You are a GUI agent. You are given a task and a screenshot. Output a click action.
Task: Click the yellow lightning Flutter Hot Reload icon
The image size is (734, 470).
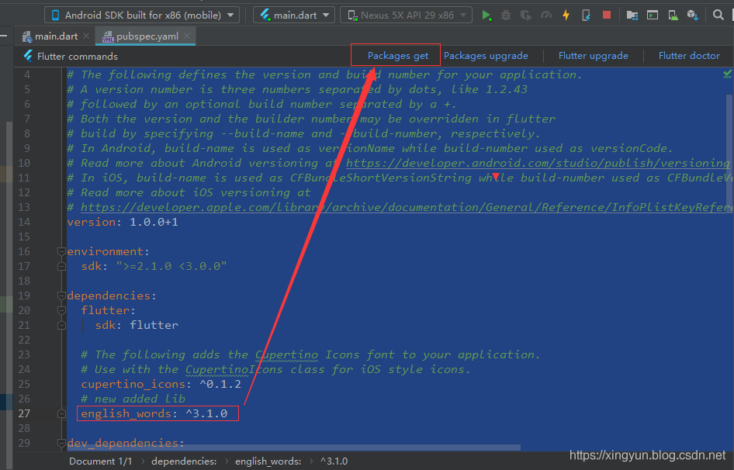click(x=566, y=15)
